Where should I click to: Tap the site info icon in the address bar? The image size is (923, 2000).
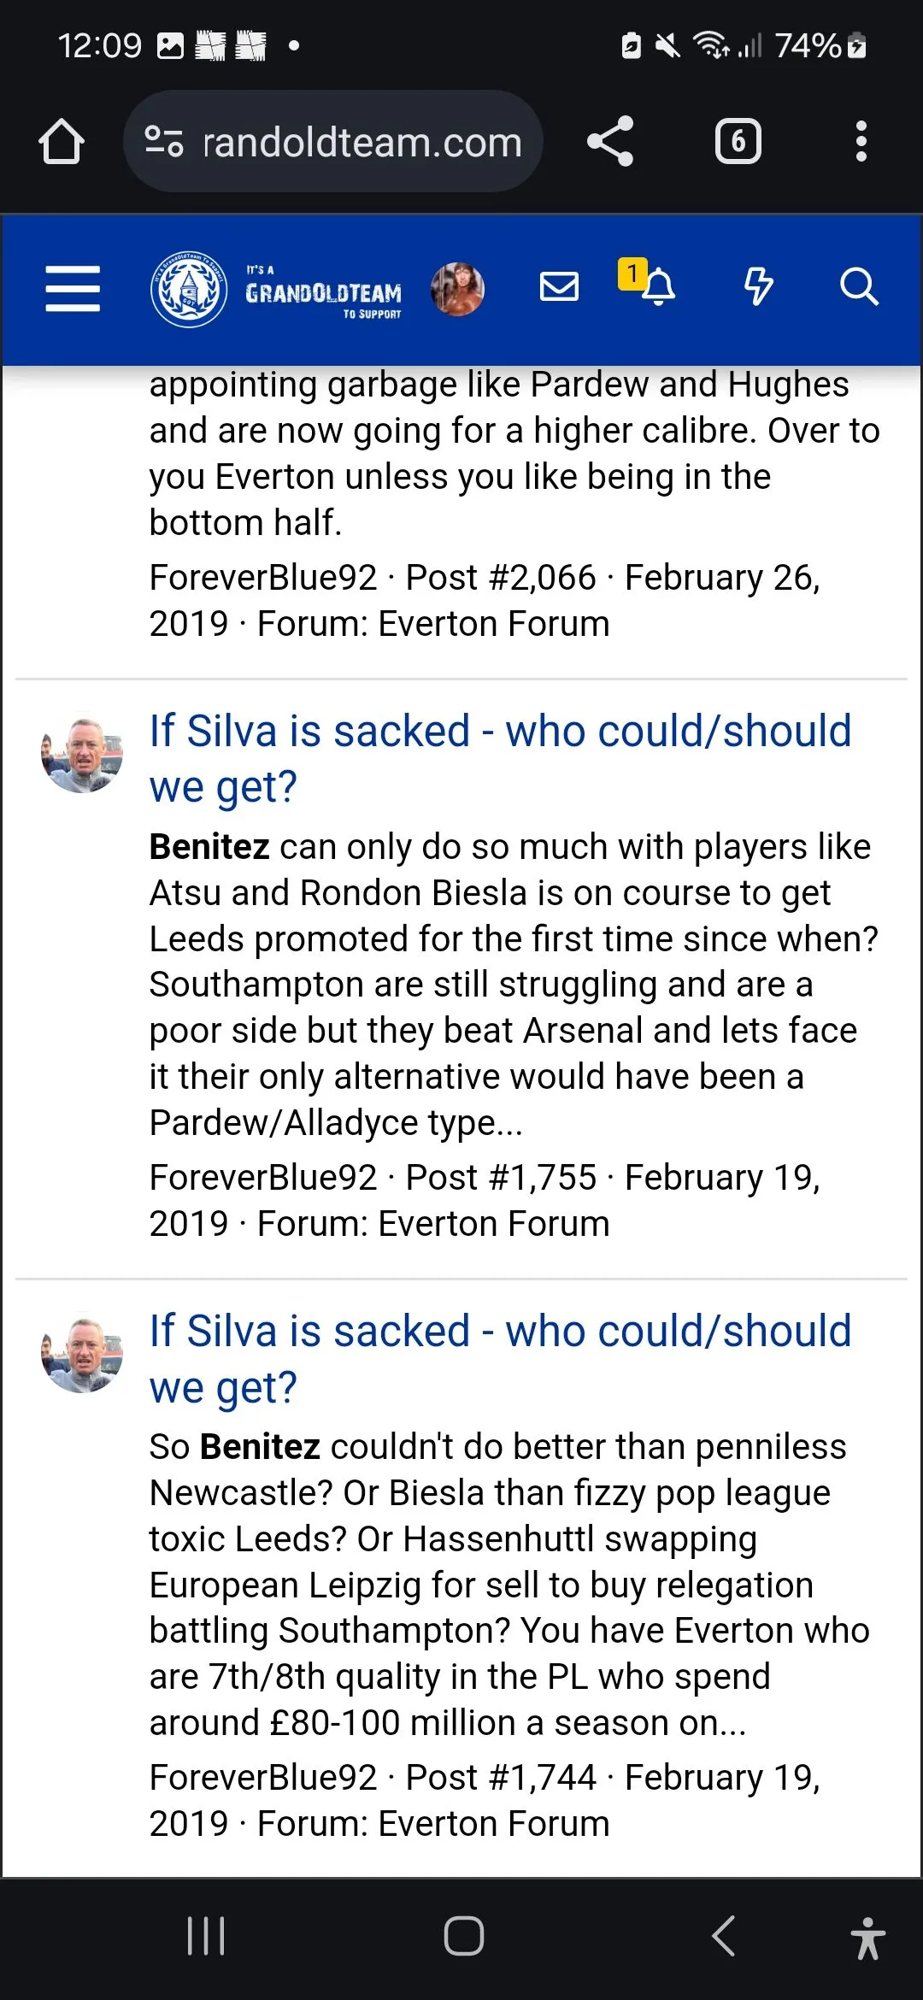click(x=163, y=142)
